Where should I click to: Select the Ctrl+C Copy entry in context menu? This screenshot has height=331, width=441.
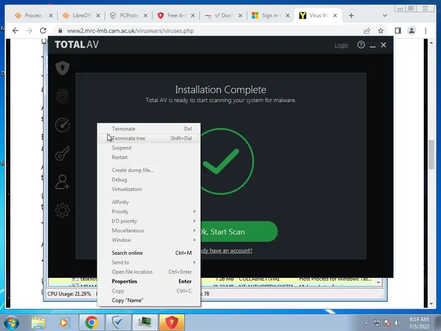149,291
